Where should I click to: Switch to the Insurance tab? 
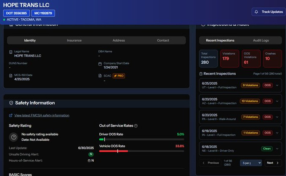pos(74,40)
